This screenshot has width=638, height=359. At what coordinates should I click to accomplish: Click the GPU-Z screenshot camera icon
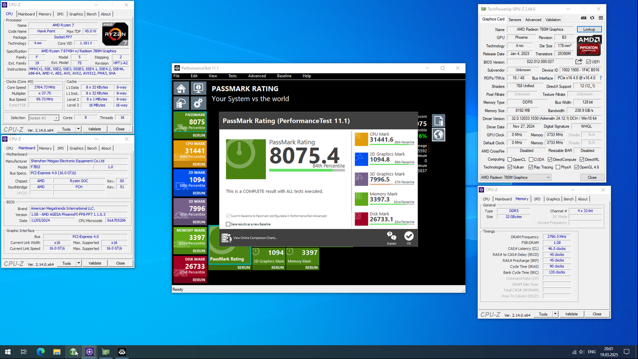pyautogui.click(x=583, y=18)
